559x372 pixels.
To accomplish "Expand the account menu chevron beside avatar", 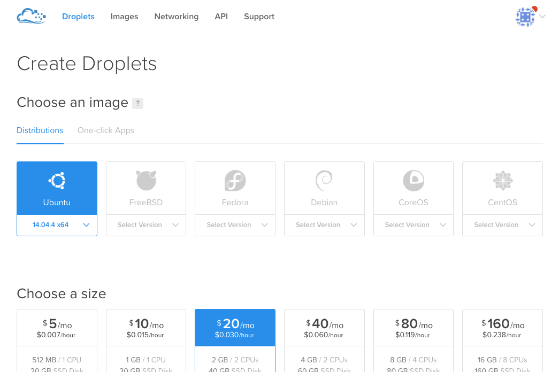I will click(x=542, y=17).
